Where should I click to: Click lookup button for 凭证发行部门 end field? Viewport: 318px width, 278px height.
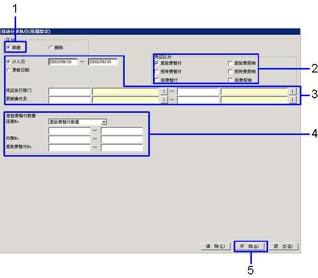(292, 92)
